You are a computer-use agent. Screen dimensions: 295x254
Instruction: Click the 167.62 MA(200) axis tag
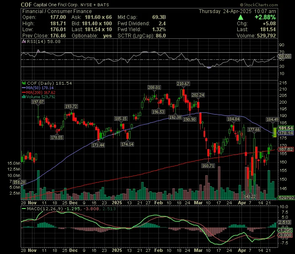286,149
